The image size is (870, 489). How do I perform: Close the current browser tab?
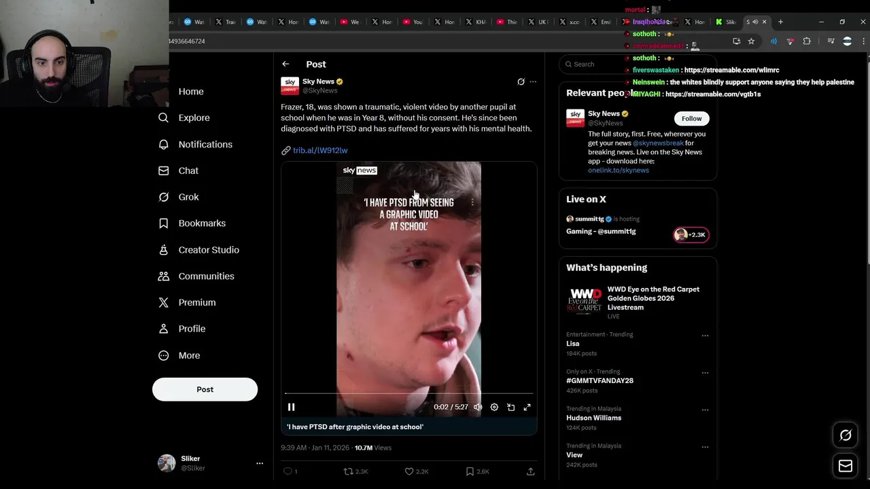click(764, 22)
